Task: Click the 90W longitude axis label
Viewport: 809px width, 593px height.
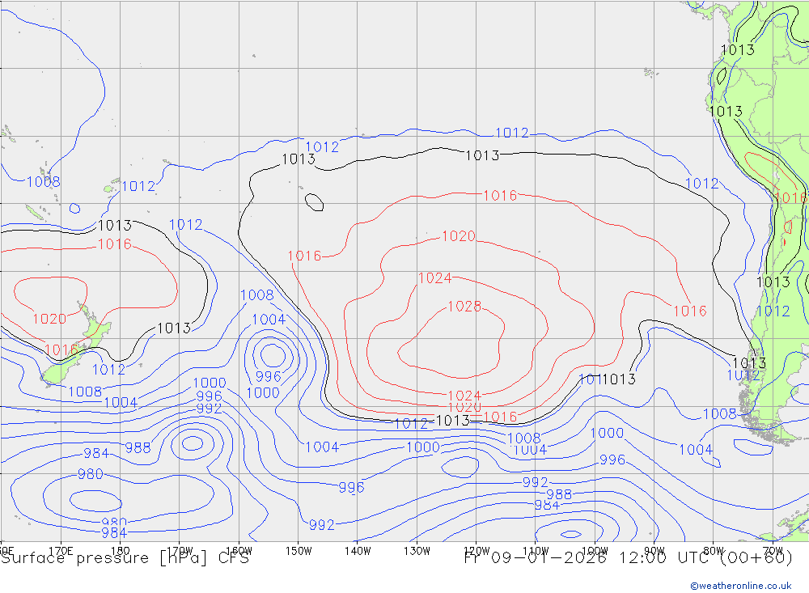Action: [654, 550]
